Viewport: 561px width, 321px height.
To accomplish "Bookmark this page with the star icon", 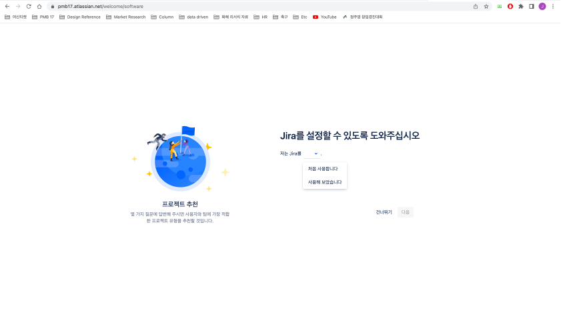I will tap(486, 7).
